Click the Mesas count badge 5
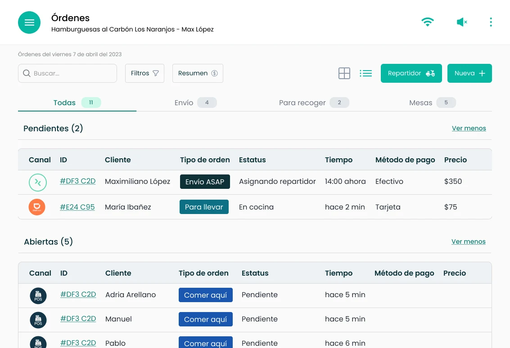The width and height of the screenshot is (510, 348). (446, 103)
